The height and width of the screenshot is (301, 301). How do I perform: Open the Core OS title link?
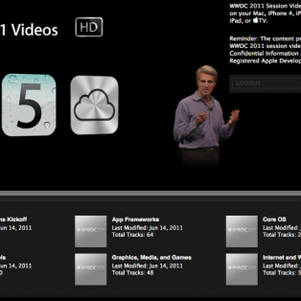pos(275,220)
